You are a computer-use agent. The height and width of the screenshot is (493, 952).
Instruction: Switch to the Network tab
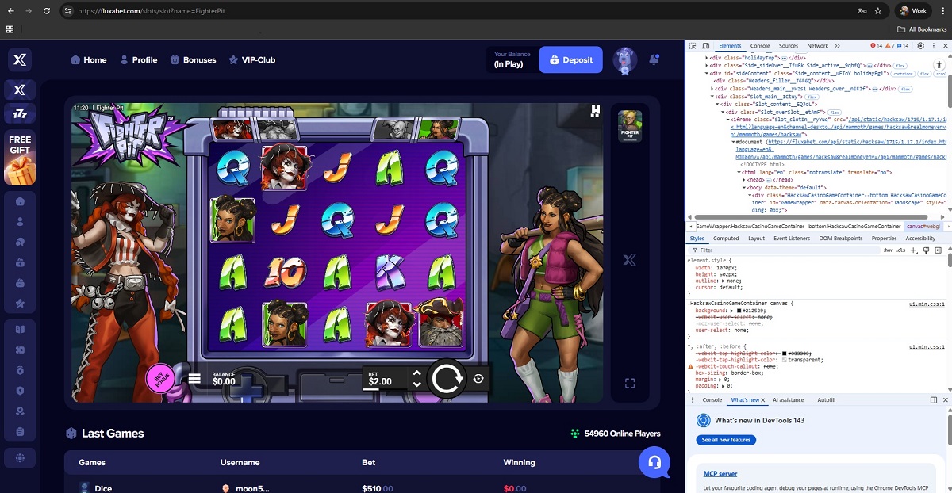coord(817,46)
